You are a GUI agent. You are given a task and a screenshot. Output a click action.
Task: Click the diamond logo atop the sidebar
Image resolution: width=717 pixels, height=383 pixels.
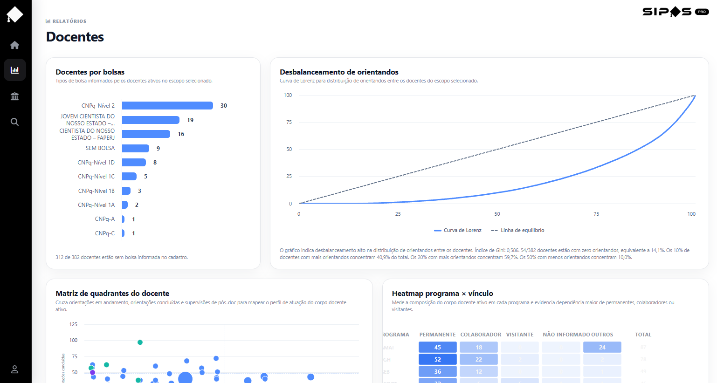click(x=15, y=14)
